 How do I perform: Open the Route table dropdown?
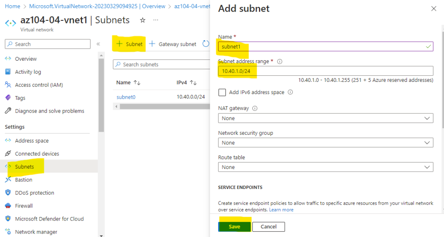(326, 167)
